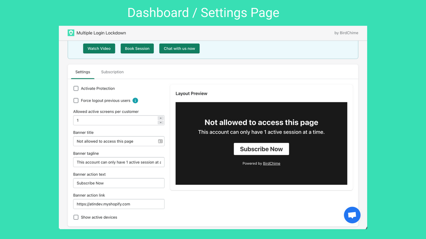Focus the Banner action text field
The width and height of the screenshot is (426, 239).
(119, 183)
